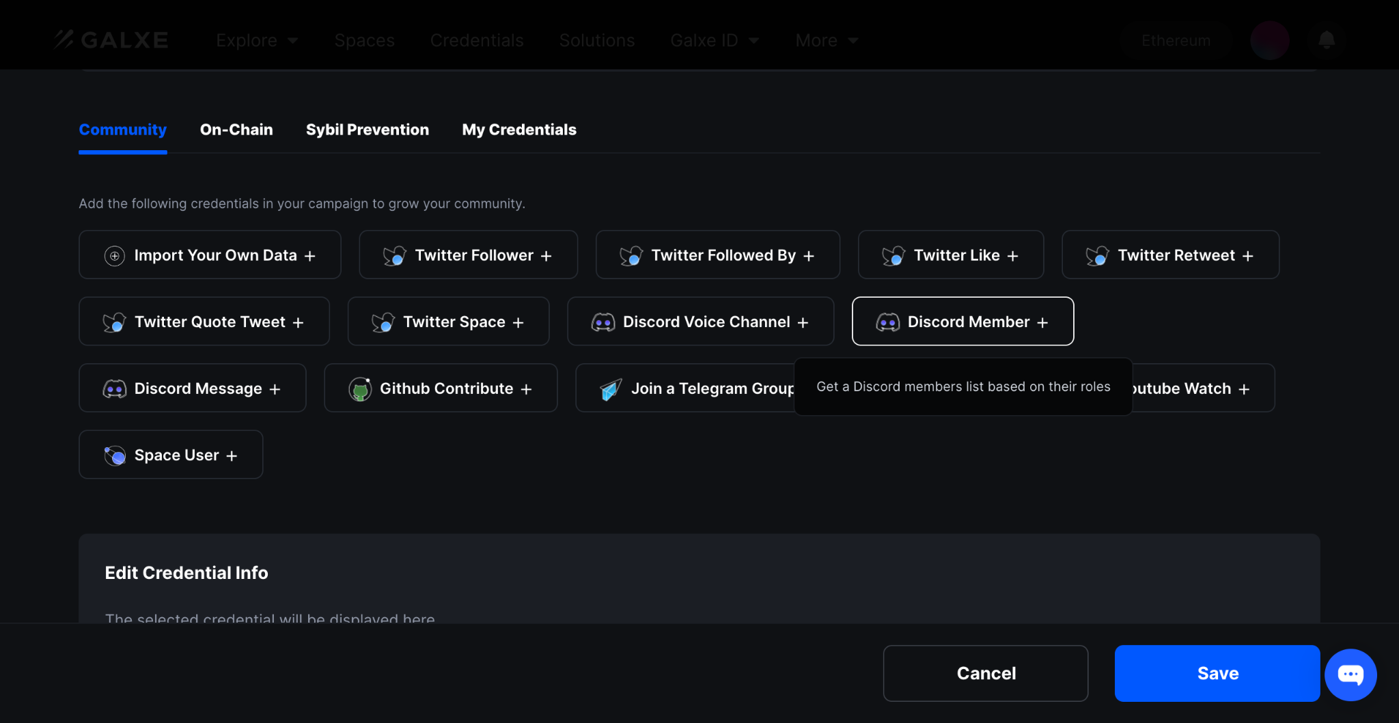Open the Explore dropdown menu
The width and height of the screenshot is (1399, 723).
258,40
